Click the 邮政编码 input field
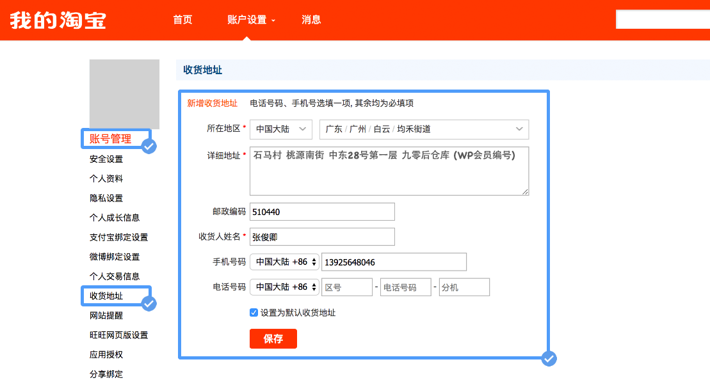The height and width of the screenshot is (387, 710). tap(322, 212)
